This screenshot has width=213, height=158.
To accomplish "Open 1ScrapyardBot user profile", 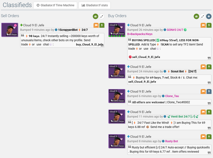I will click(x=73, y=30).
